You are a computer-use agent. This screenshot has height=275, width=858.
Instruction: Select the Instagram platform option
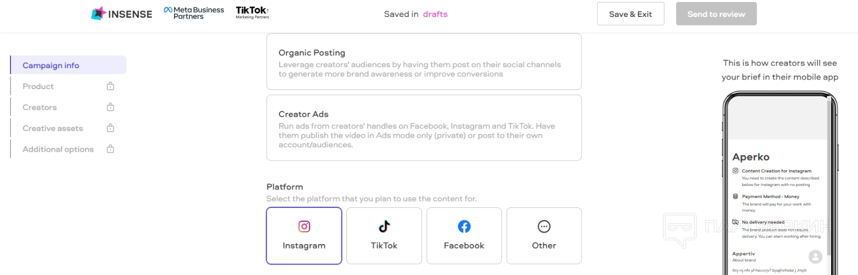pos(304,236)
